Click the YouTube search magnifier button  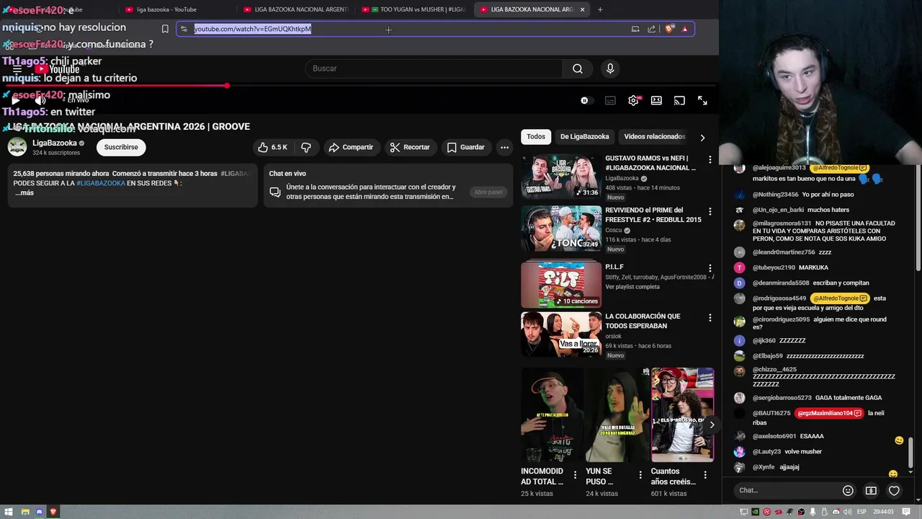(x=578, y=68)
